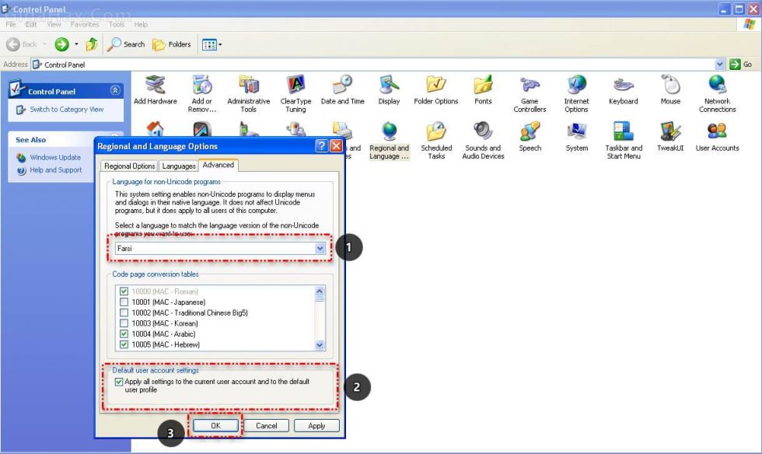Expand the Views toolbar dropdown
Screen dimensions: 762x454
click(220, 44)
